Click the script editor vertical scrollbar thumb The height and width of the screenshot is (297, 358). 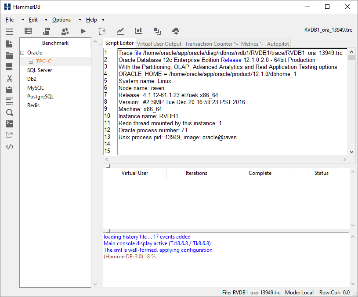click(351, 58)
